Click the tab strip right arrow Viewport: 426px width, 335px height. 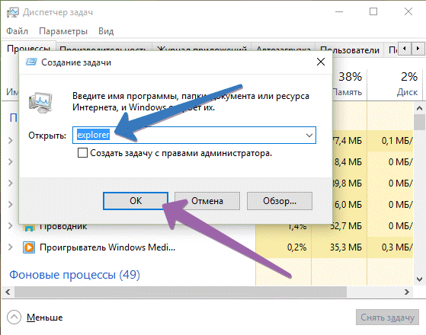coord(418,49)
